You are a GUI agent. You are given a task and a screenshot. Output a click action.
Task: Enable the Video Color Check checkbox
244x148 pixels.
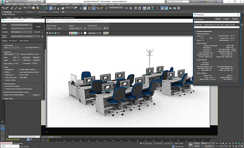[x=5, y=77]
